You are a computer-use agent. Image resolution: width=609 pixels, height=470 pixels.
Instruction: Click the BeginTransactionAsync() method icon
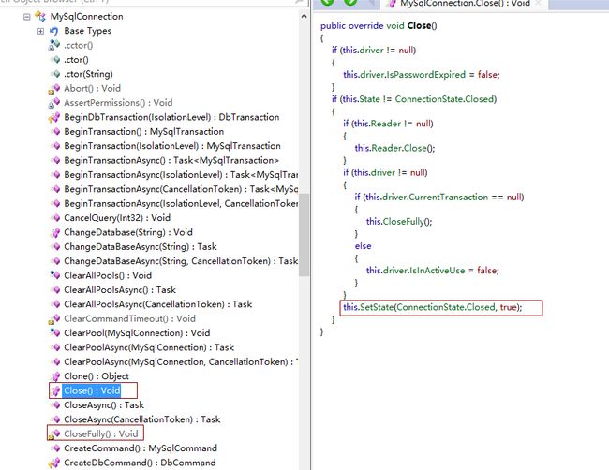[55, 161]
